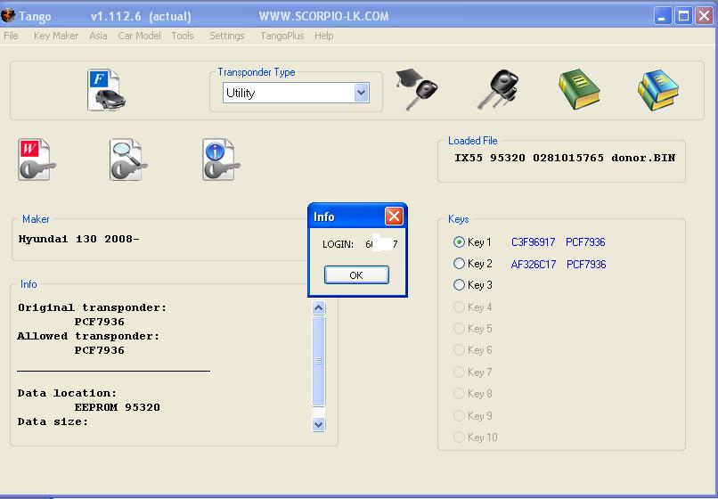Click the Info panel scroll down arrow
Screen dimensions: 718x499
319,424
